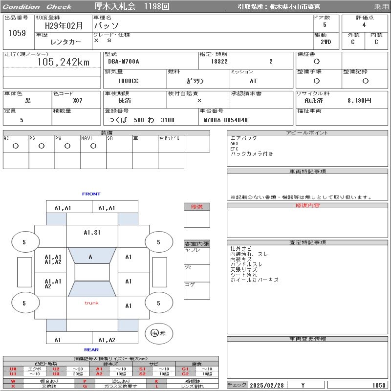Click the circle mark under 保証書
Screen dimensions: 391x391
pos(317,62)
